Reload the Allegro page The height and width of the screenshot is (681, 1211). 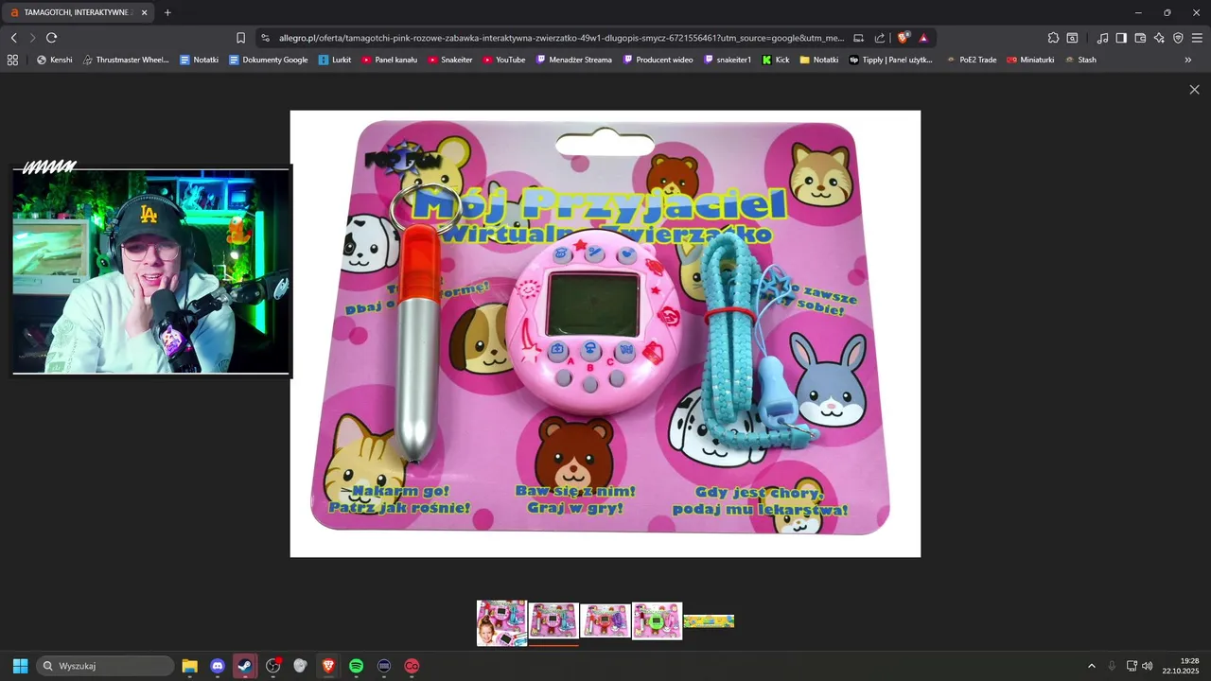[51, 38]
